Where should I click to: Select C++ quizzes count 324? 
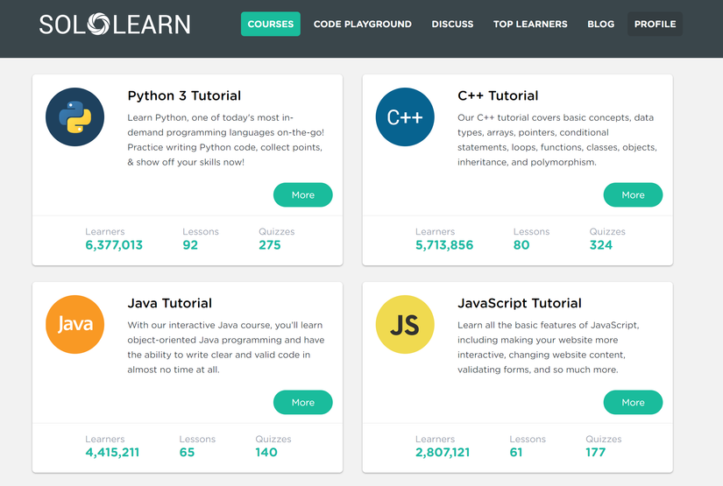click(601, 245)
